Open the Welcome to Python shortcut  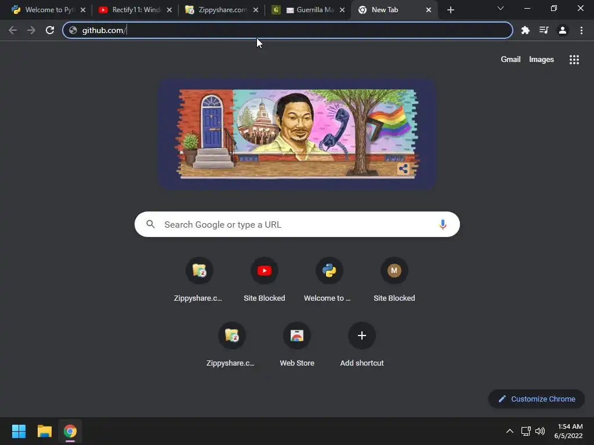click(x=329, y=280)
